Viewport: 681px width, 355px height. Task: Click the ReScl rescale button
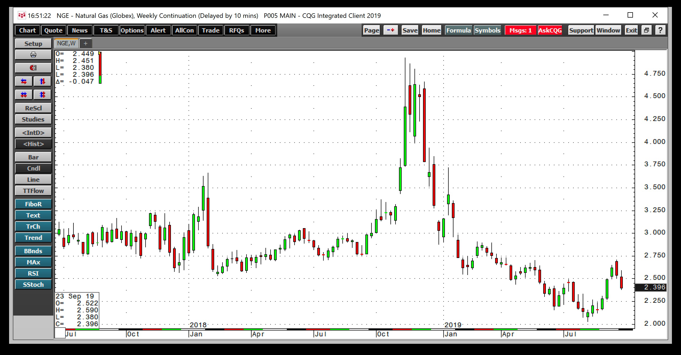click(x=33, y=108)
